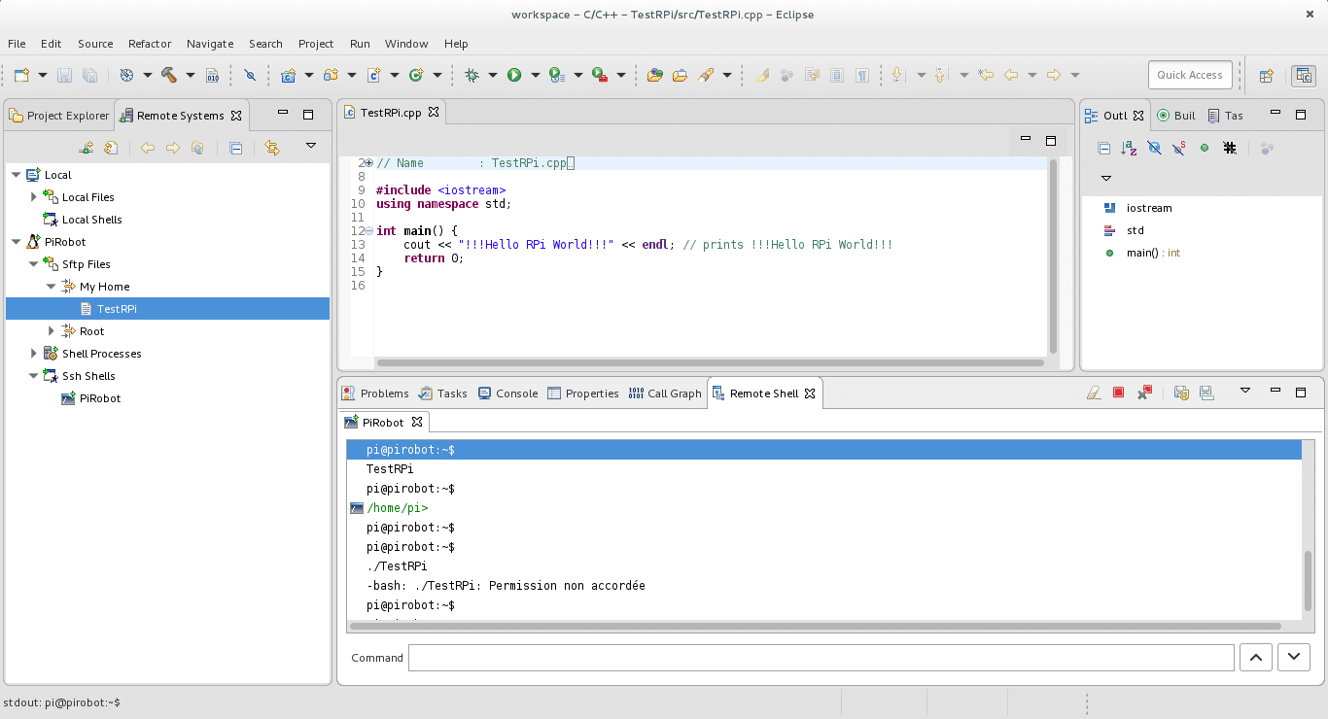The height and width of the screenshot is (719, 1328).
Task: Click the Command input field
Action: 821,658
